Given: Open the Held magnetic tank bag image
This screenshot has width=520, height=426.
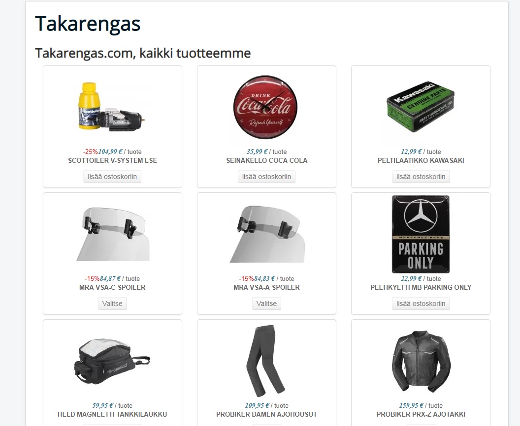Looking at the screenshot, I should click(112, 361).
